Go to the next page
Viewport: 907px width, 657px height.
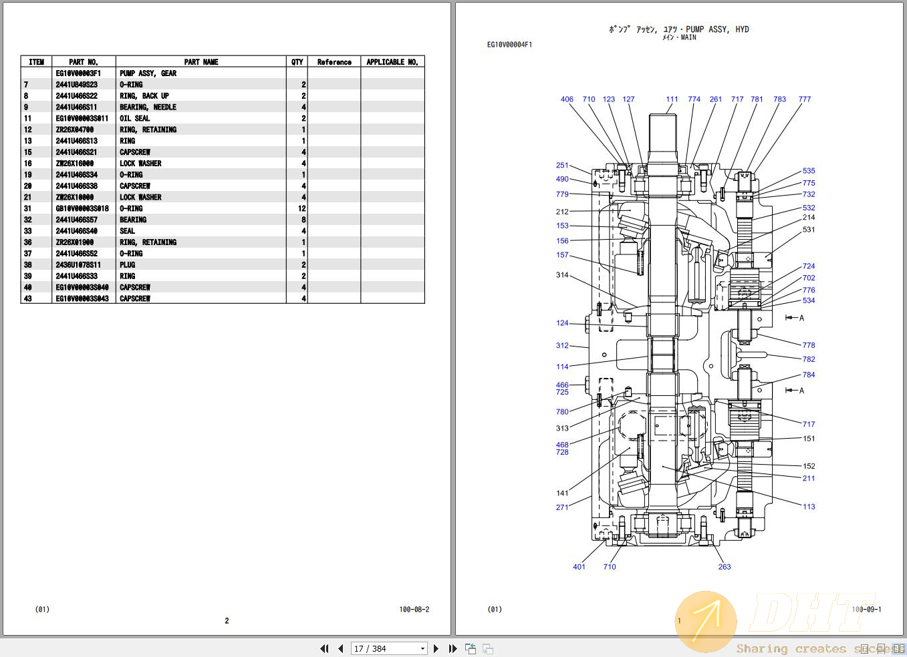436,648
